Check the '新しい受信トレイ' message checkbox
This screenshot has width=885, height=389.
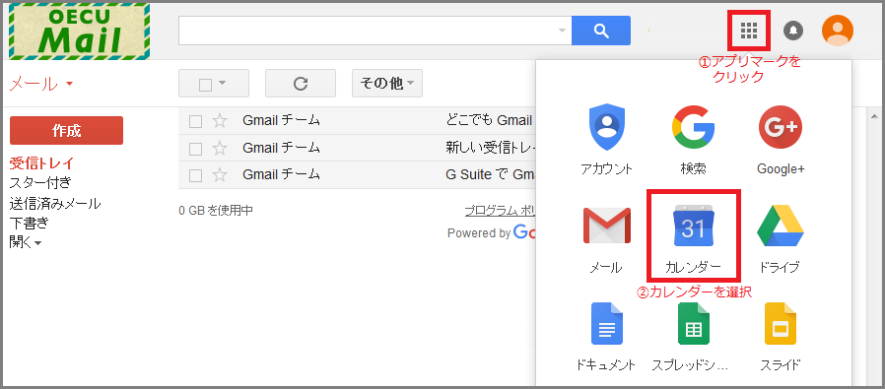[195, 149]
